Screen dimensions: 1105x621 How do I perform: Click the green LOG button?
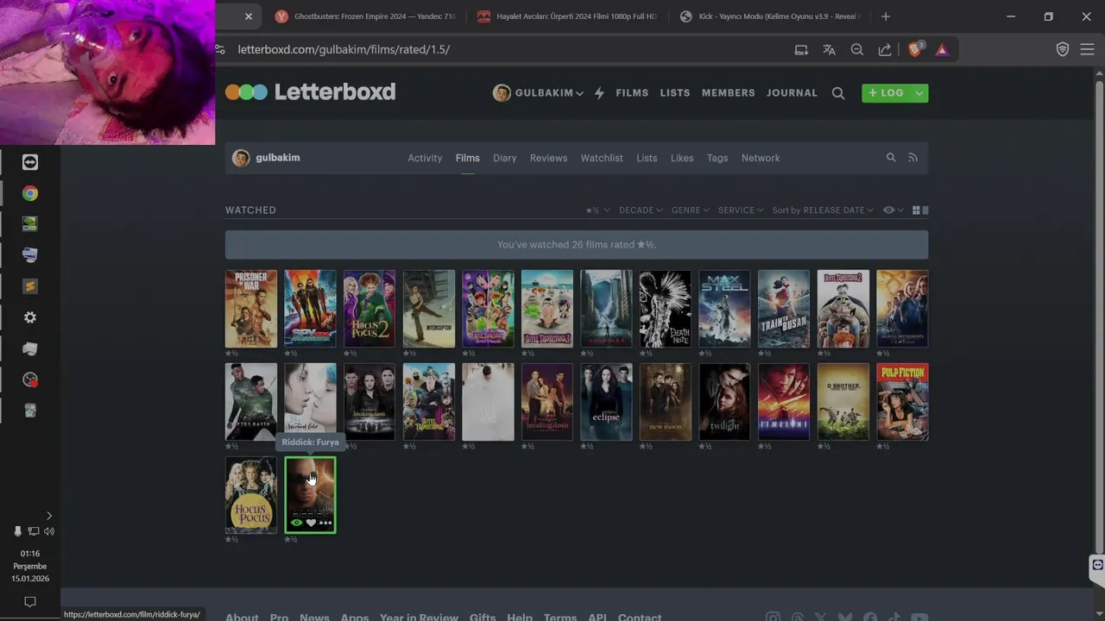tap(887, 93)
